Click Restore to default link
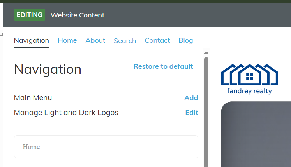 pos(163,66)
